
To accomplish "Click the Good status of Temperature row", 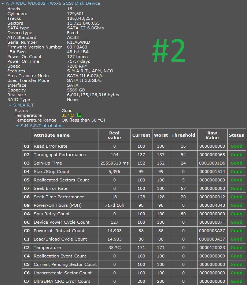I will (236, 248).
